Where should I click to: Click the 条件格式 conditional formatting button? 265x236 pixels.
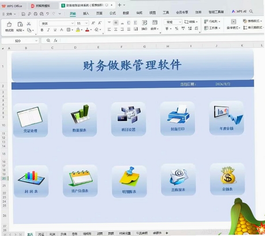233,24
